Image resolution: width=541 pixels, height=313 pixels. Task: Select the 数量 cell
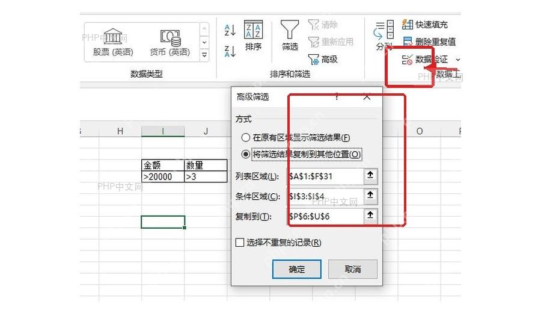pyautogui.click(x=206, y=165)
